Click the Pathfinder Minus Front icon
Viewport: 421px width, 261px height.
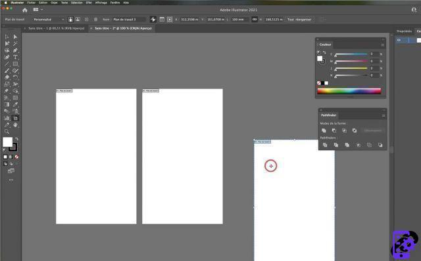pyautogui.click(x=334, y=130)
